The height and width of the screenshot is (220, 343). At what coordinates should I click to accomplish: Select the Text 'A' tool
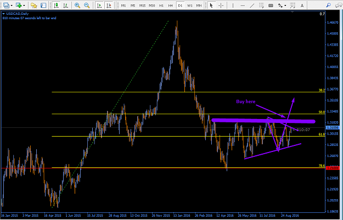[302, 5]
